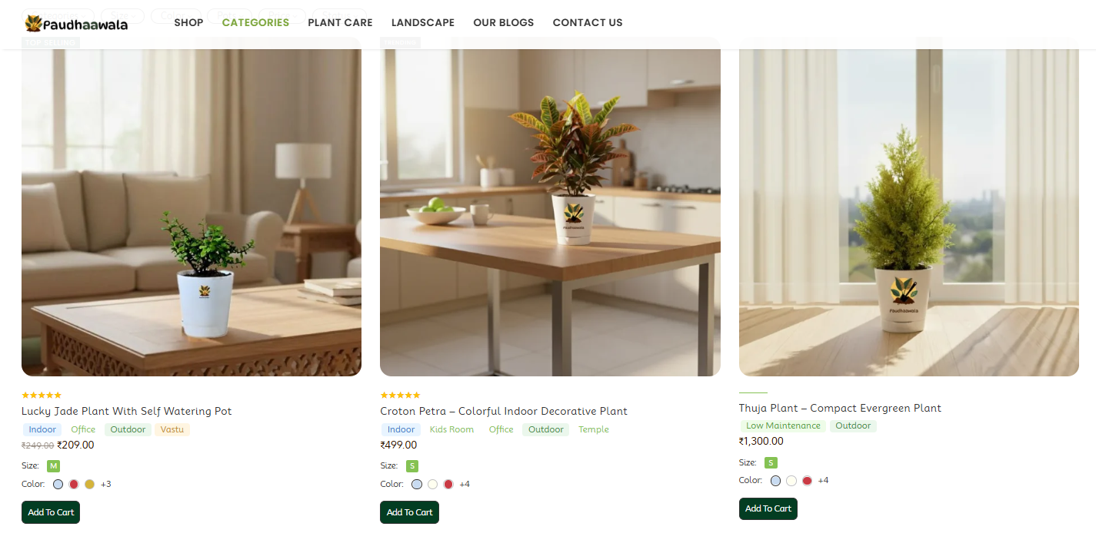Screen dimensions: 1096x553
Task: Select size S for Croton Petra
Action: (412, 466)
